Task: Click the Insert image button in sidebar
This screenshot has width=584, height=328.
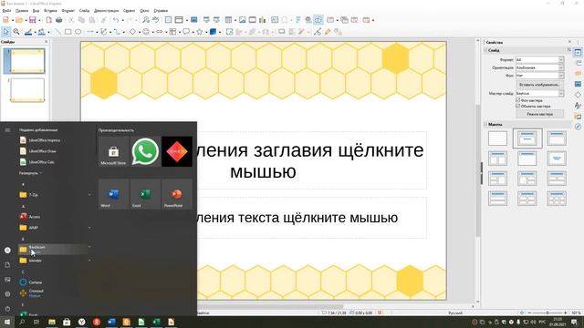Action: click(x=539, y=85)
